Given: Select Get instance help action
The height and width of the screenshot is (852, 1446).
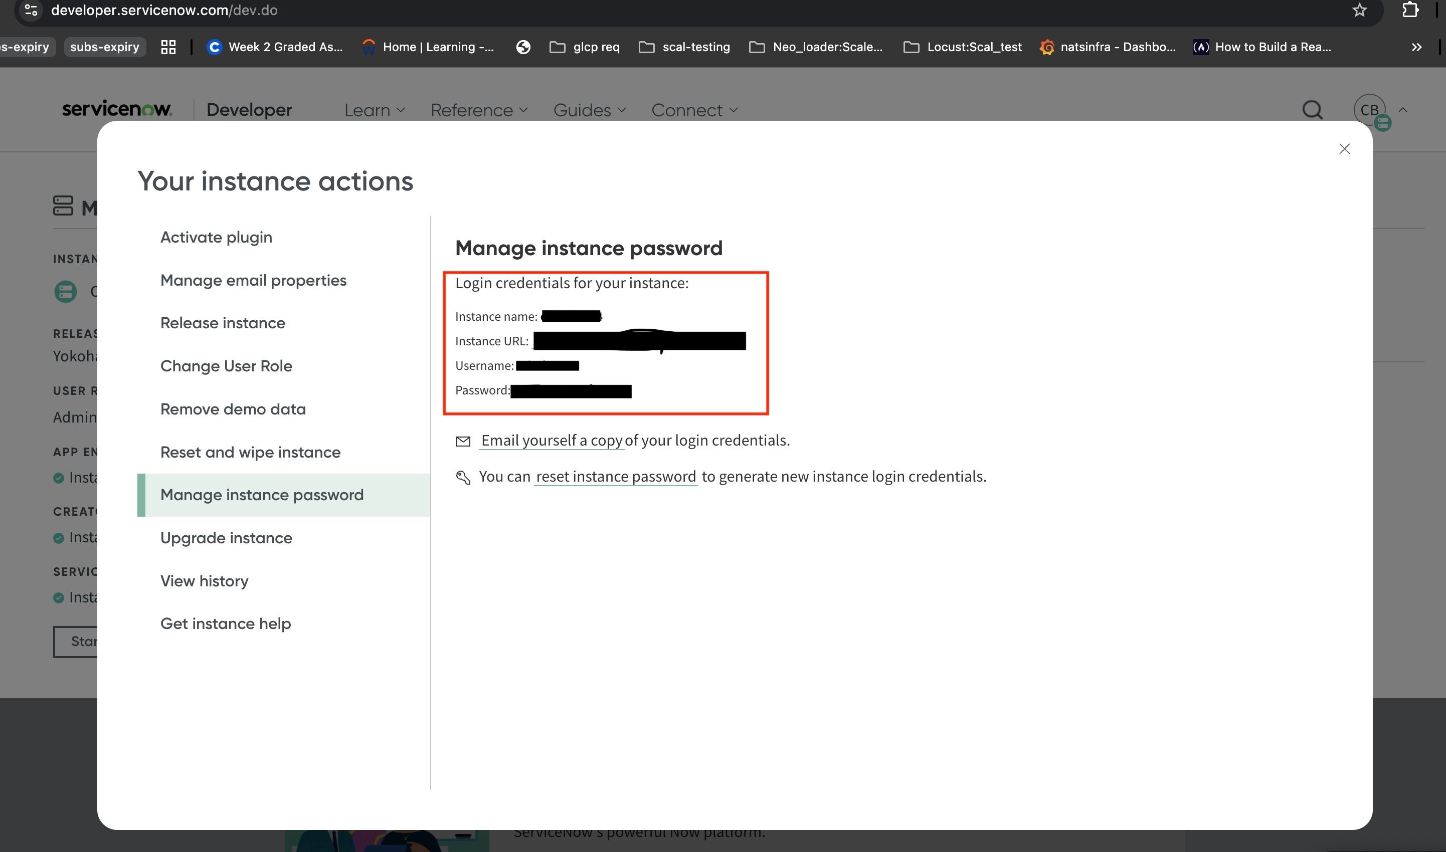Looking at the screenshot, I should (x=225, y=623).
